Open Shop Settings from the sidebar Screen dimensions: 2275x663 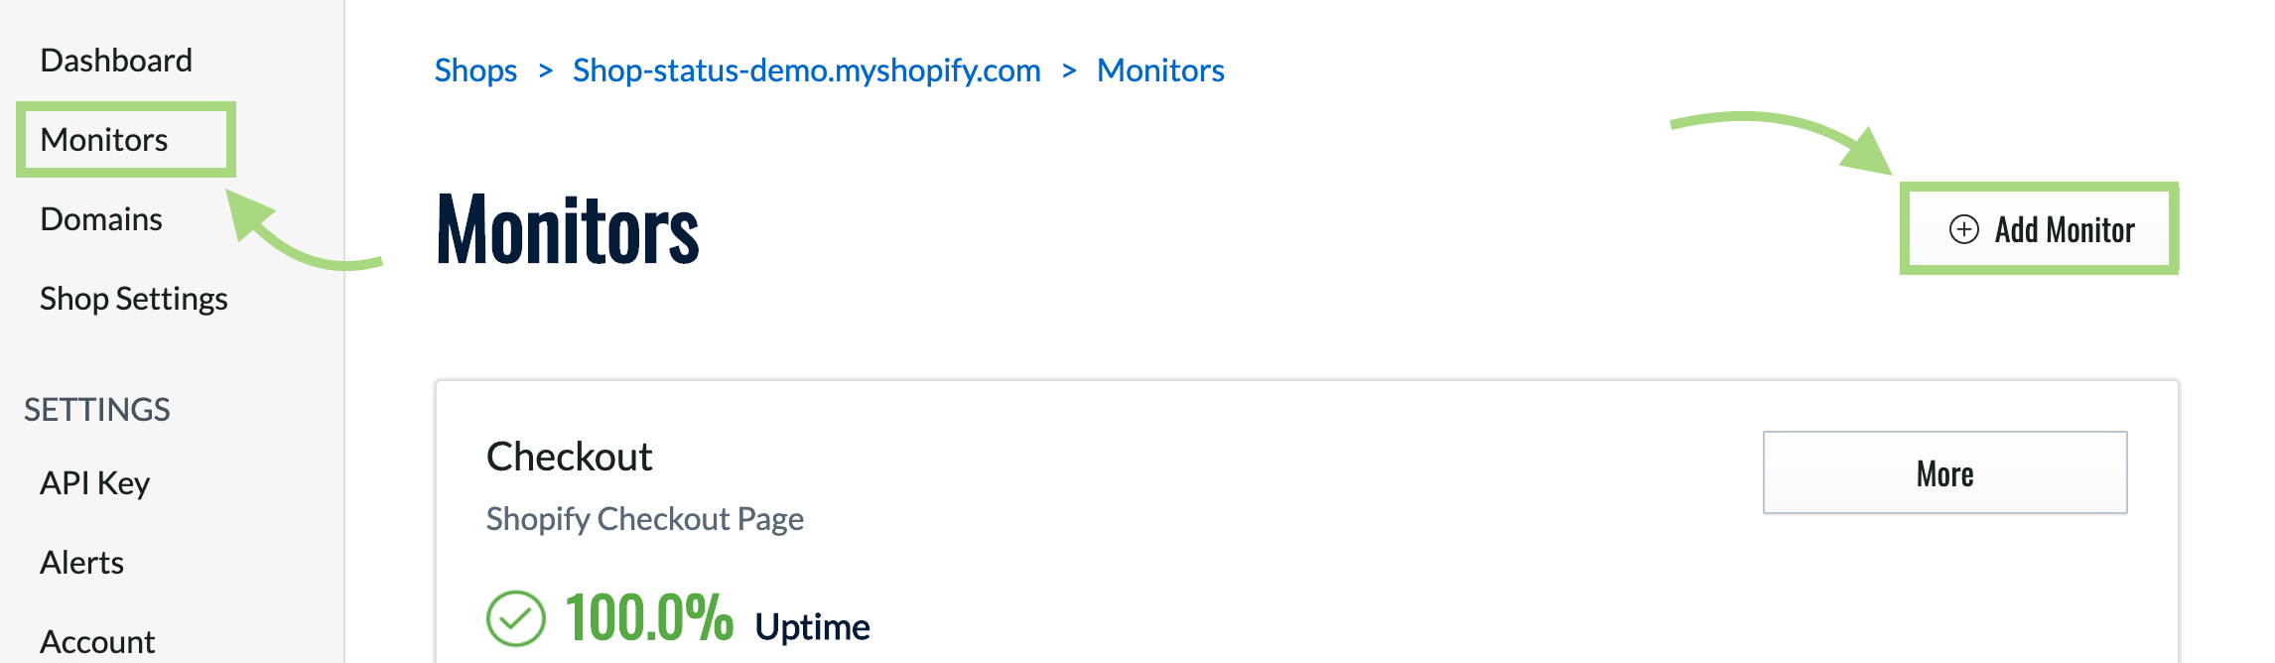point(134,299)
